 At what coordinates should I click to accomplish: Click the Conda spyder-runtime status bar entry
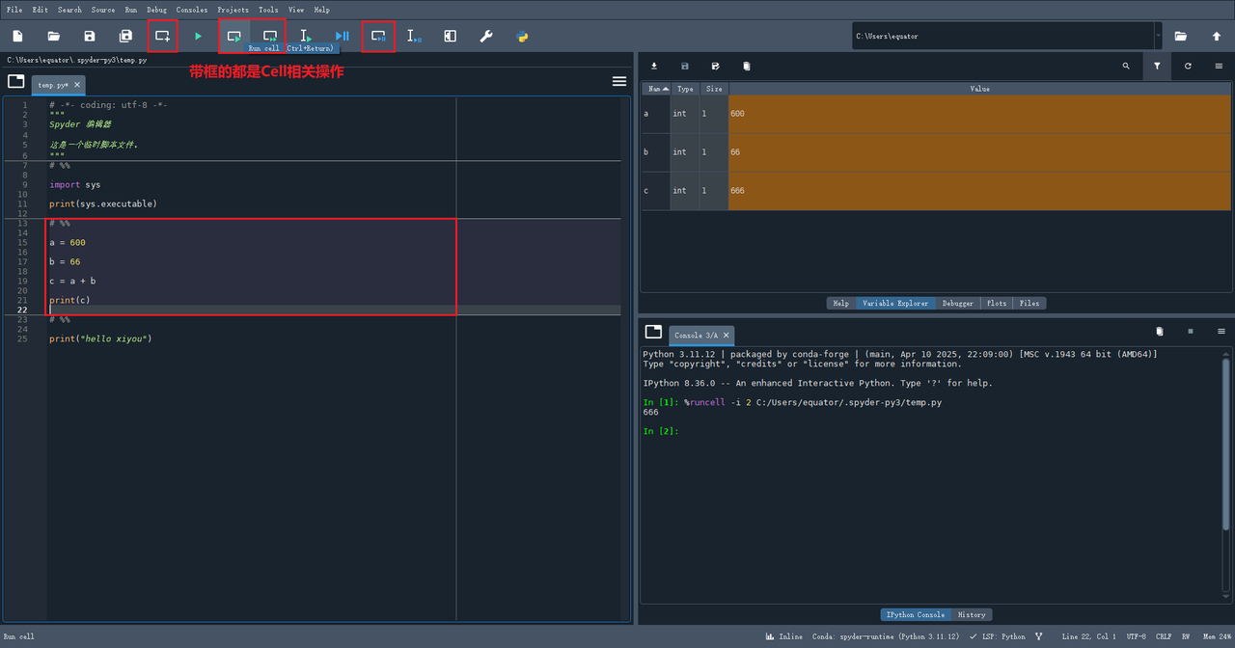[x=886, y=636]
